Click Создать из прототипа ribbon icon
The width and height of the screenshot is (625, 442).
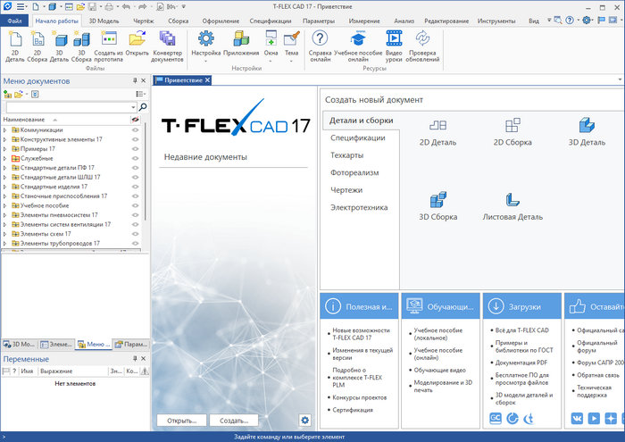tap(108, 46)
